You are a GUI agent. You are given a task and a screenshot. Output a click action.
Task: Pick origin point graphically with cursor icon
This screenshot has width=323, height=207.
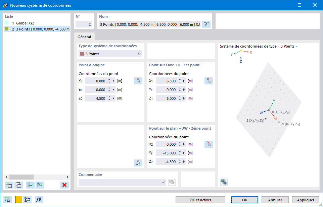point(138,81)
